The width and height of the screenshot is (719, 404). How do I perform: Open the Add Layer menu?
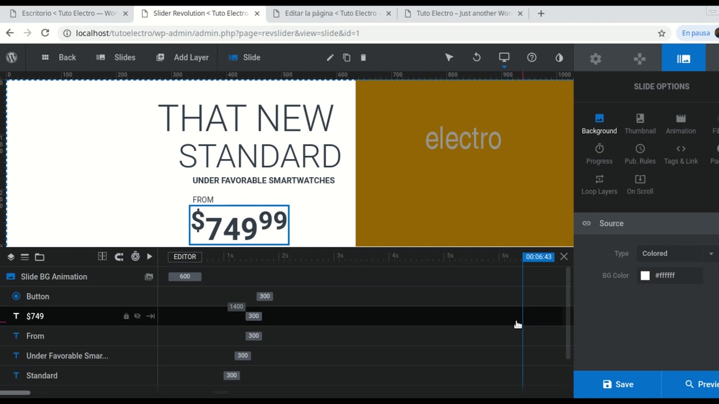(183, 57)
